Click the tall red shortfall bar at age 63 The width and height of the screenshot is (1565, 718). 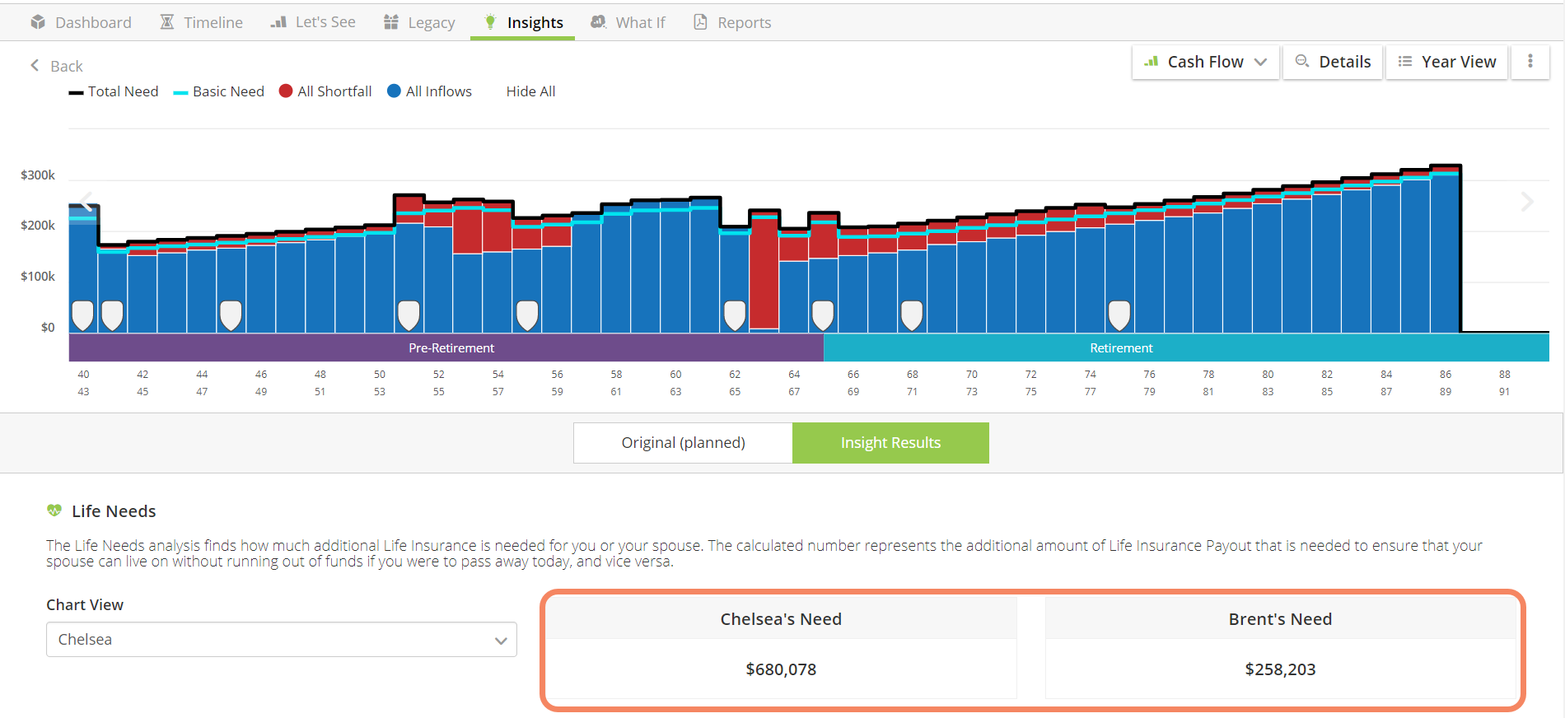click(x=764, y=273)
